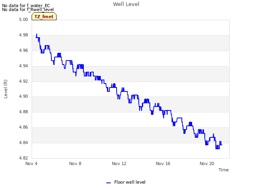Click the Time axis label
This screenshot has height=190, width=253.
click(223, 170)
